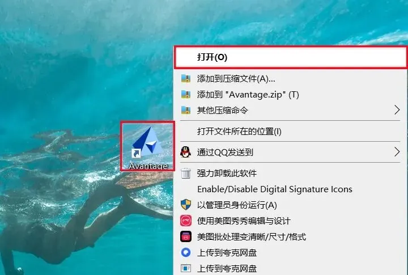Click the trash bin icon for 强力卸载此软件
The image size is (408, 275).
point(186,173)
